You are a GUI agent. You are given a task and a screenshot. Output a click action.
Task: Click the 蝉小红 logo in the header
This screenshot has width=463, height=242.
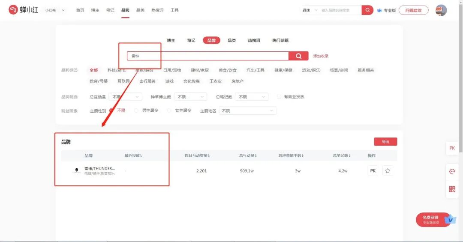(x=23, y=10)
